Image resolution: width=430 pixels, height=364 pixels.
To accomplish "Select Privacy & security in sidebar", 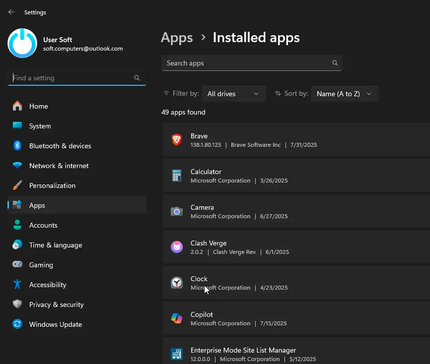I will [56, 304].
